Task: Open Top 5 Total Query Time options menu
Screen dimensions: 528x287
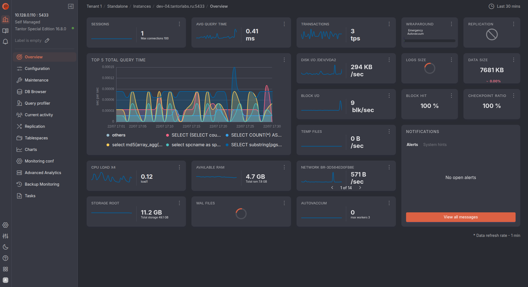Action: coord(284,60)
